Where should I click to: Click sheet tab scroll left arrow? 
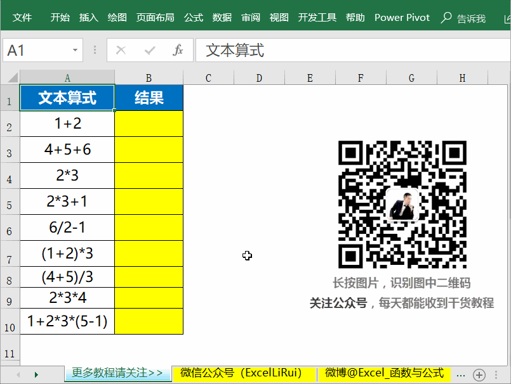coord(18,375)
